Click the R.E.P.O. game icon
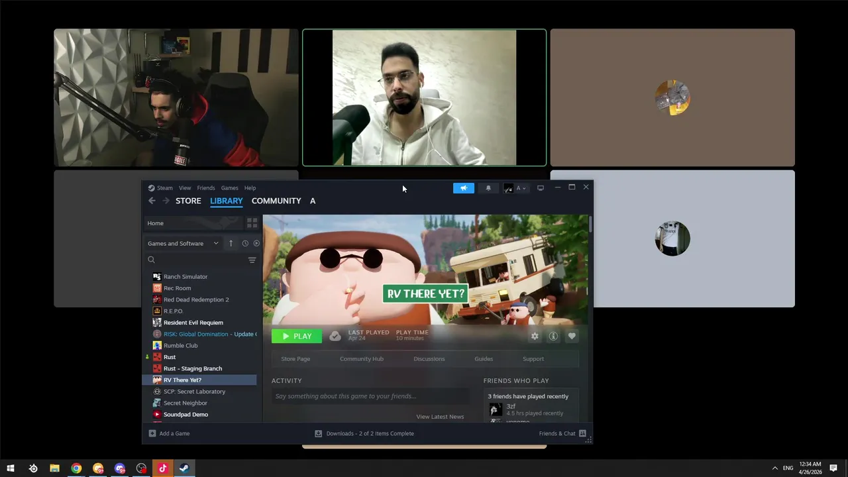 157,311
